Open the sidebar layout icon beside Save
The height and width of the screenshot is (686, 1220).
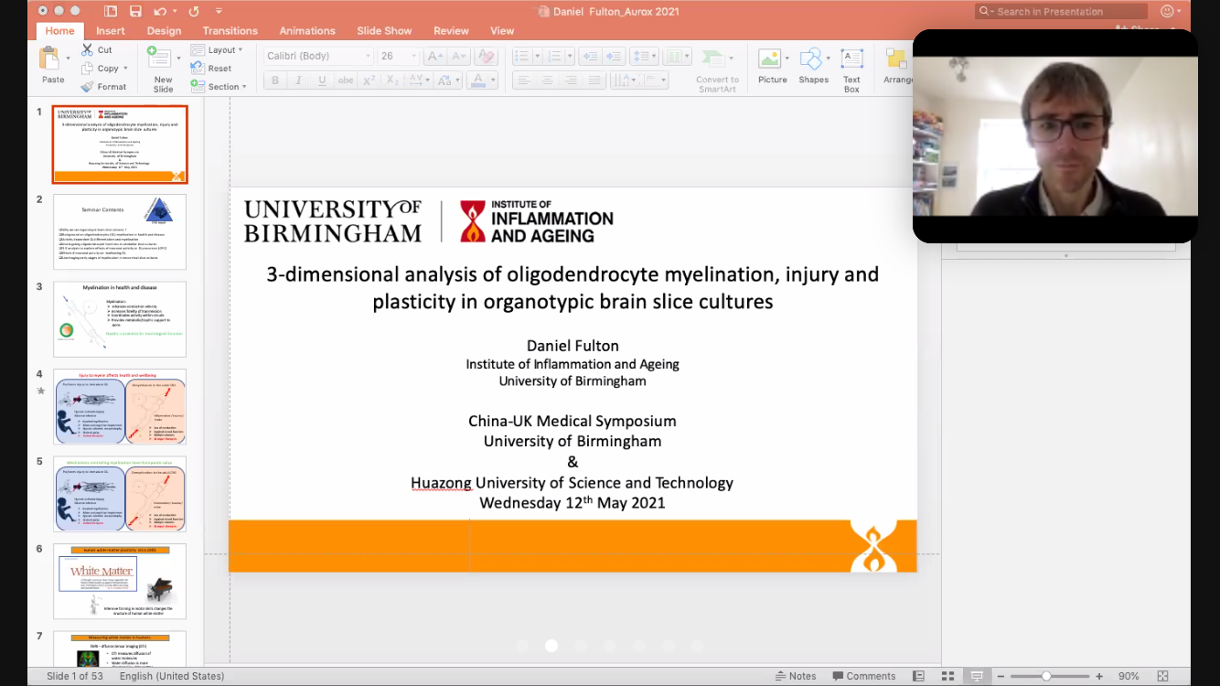[x=111, y=11]
